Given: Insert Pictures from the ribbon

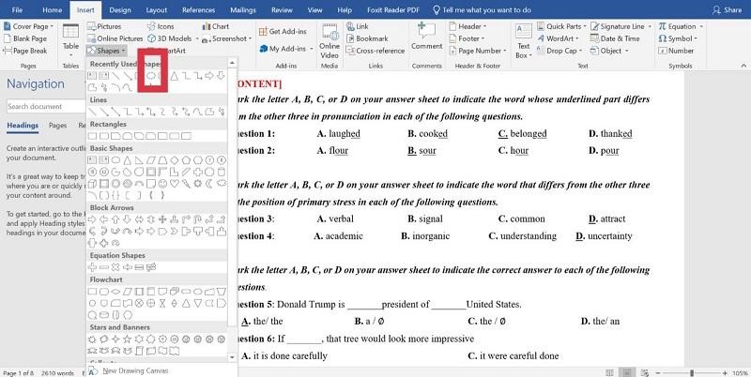Looking at the screenshot, I should tap(104, 26).
